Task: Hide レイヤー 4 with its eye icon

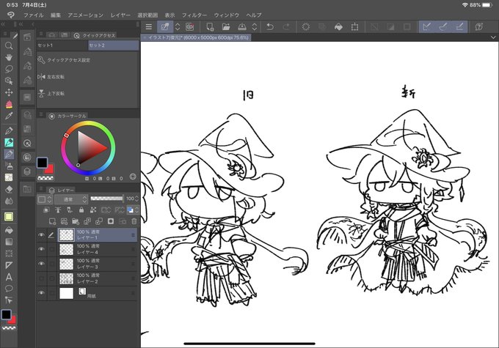Action: (41, 250)
